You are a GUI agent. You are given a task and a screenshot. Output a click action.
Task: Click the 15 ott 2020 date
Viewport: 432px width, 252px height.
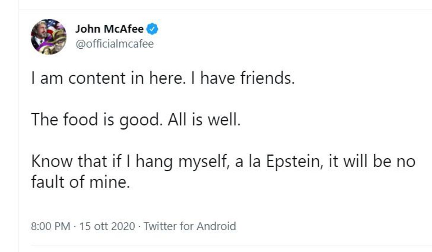(107, 226)
